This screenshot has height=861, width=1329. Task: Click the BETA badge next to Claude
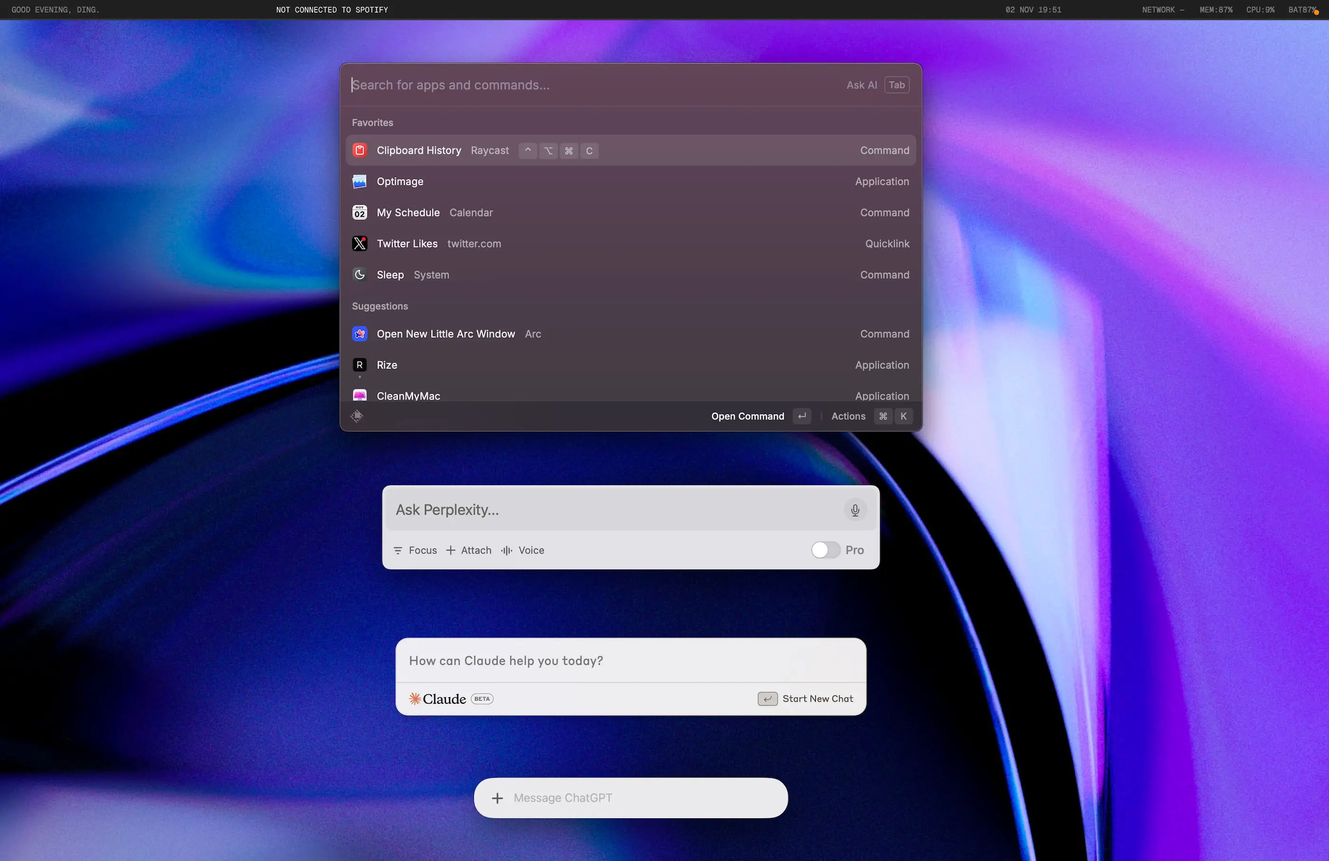482,699
